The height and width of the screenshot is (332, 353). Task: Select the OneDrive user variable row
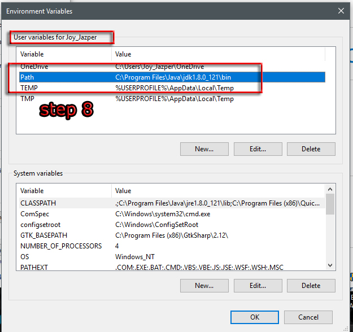tap(172, 67)
